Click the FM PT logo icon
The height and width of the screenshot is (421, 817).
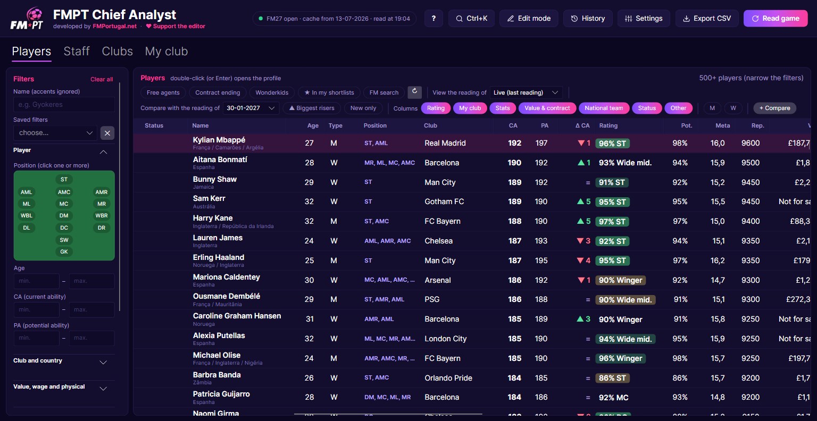pyautogui.click(x=27, y=19)
